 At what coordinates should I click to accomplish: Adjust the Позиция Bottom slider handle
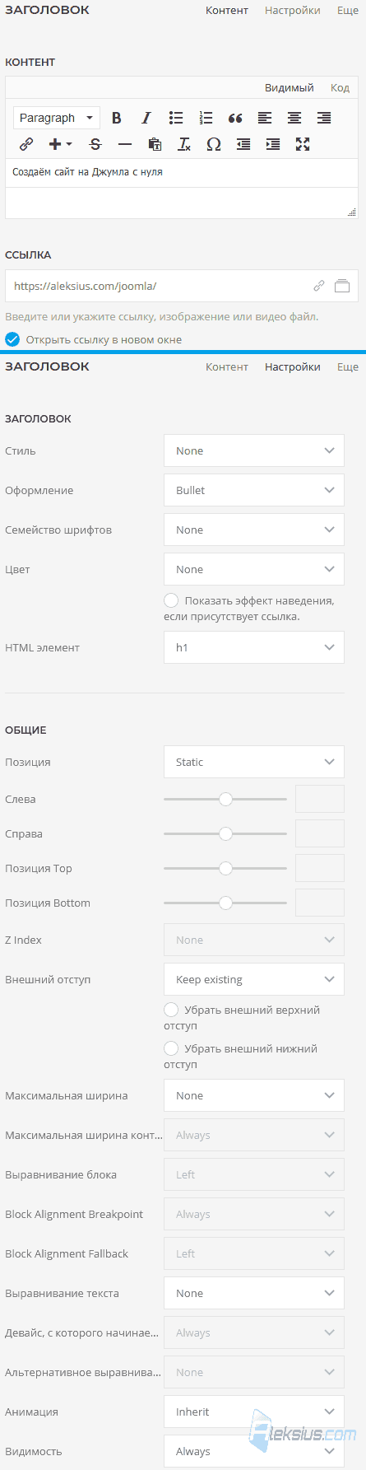pos(225,903)
